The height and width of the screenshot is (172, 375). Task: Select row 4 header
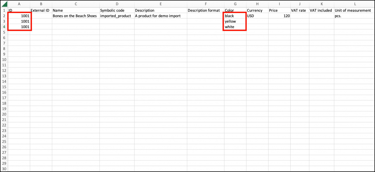coord(4,27)
